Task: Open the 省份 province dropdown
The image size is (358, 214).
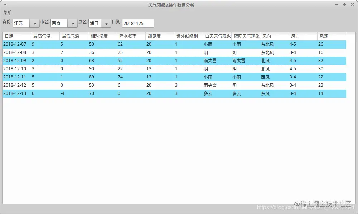Action: [x=34, y=23]
